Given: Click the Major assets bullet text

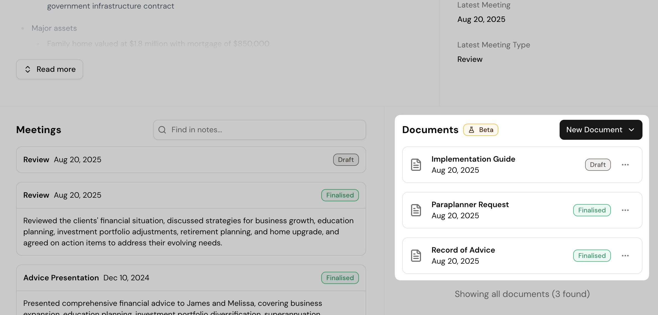Looking at the screenshot, I should 54,28.
